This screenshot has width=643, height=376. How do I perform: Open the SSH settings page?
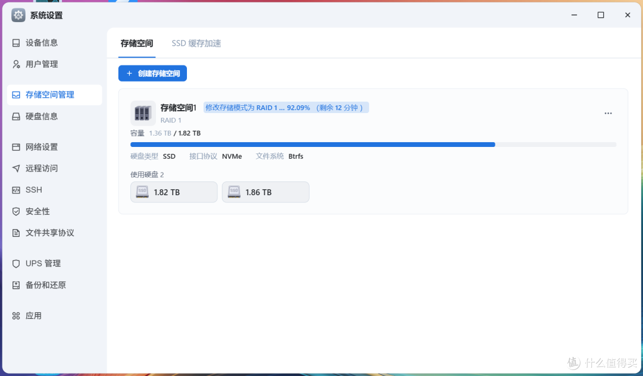click(x=55, y=190)
